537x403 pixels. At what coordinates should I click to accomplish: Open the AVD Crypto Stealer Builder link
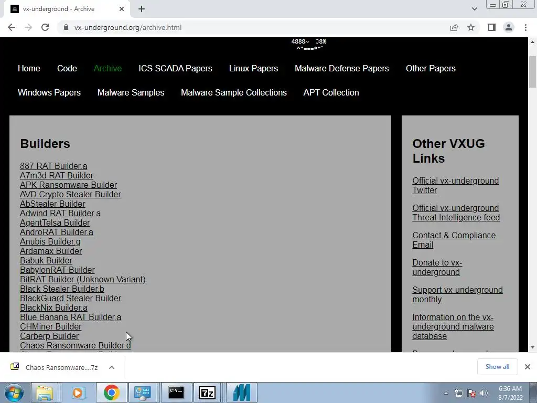70,194
